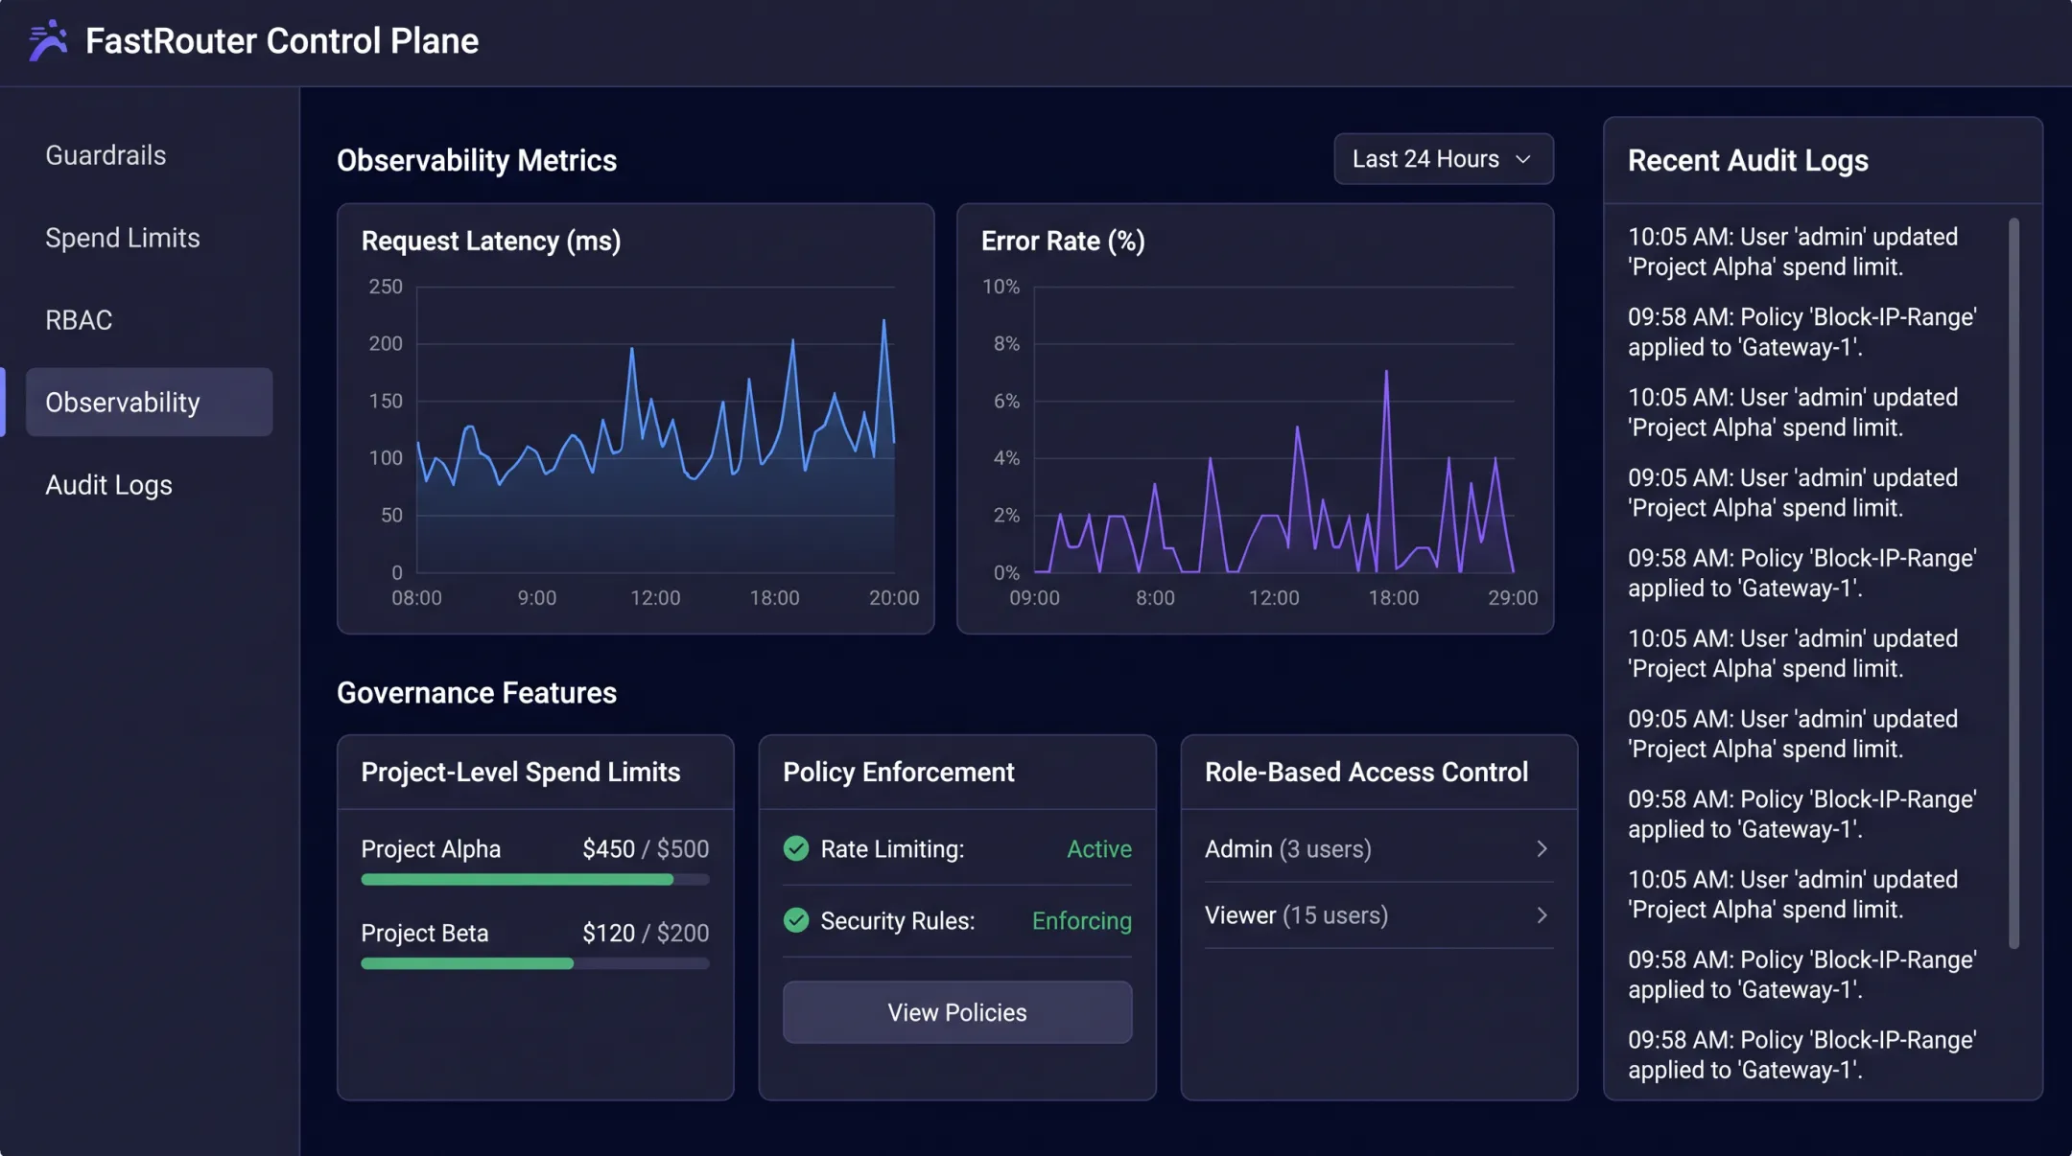Click the 08:00 label on latency time axis
The image size is (2072, 1156).
pos(416,598)
